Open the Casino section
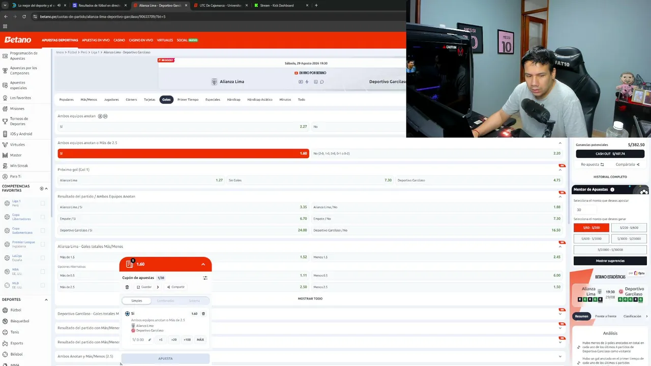Screen dimensions: 651x366 point(119,40)
